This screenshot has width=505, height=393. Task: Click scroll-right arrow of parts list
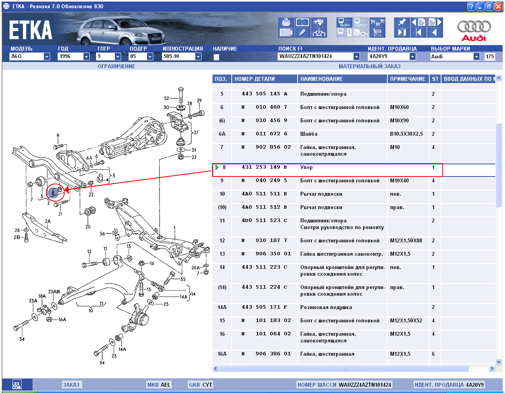(x=492, y=369)
